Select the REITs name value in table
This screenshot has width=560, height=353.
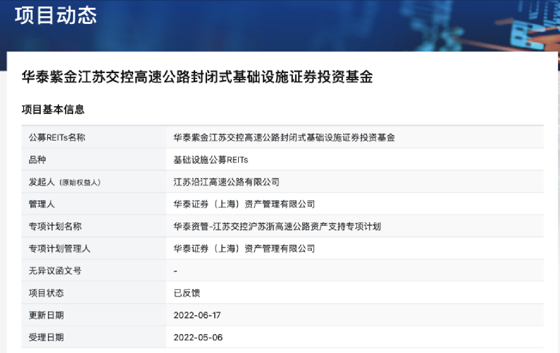point(284,137)
